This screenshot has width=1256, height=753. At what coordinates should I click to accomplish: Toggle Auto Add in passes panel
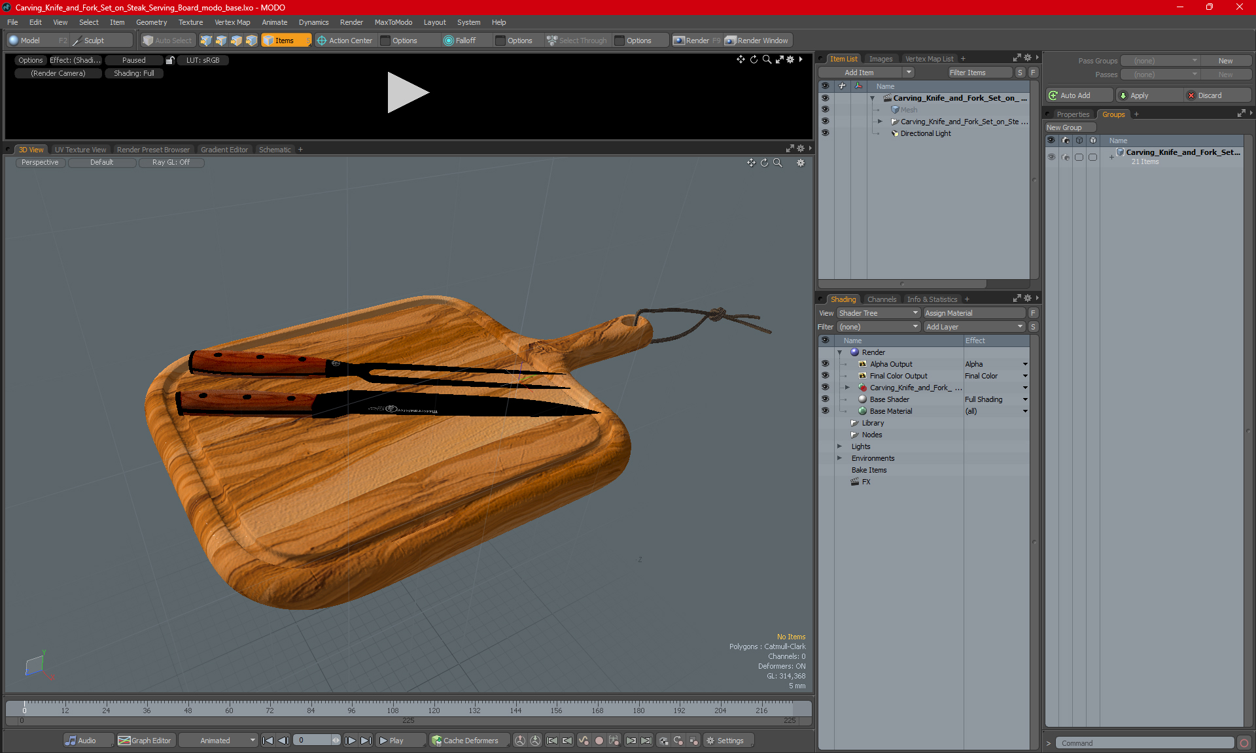(x=1079, y=95)
